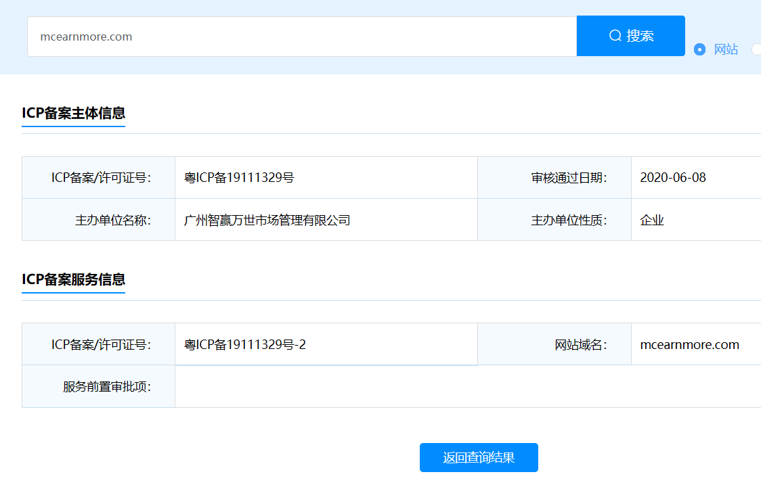Screen dimensions: 761x489
Task: Click the 服务前置审批项 label
Action: coord(107,387)
